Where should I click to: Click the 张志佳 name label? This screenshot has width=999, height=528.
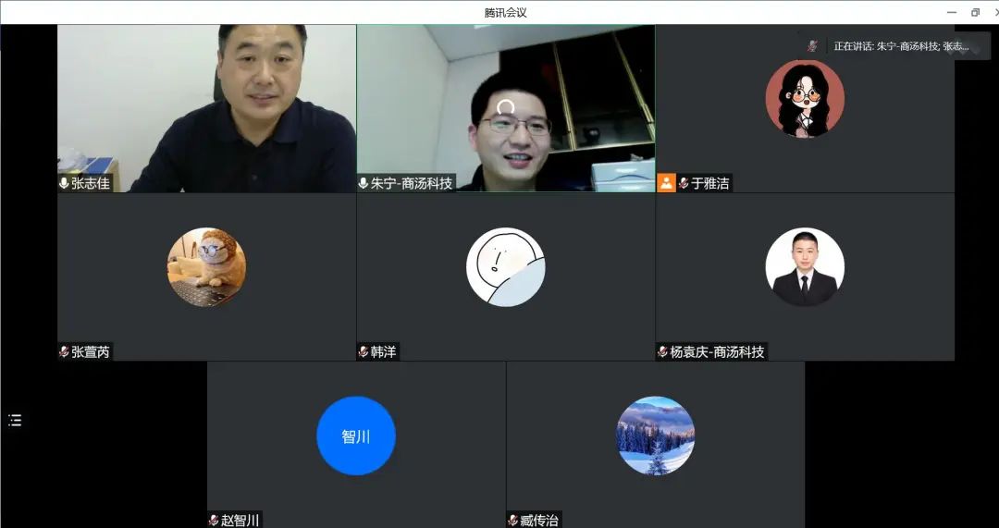coord(91,183)
